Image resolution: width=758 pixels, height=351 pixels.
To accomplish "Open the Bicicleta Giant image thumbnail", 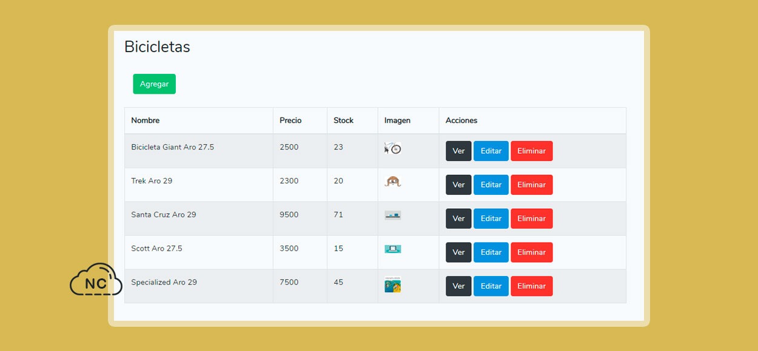I will click(393, 148).
